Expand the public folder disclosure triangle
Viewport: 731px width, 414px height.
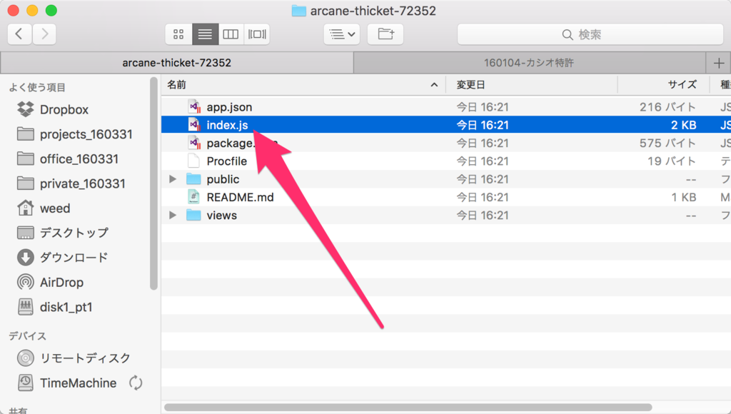pyautogui.click(x=173, y=179)
